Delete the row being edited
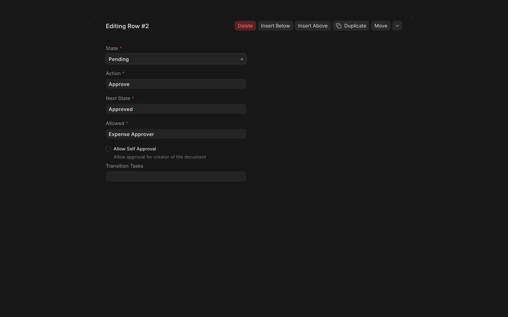Viewport: 508px width, 317px height. 245,26
